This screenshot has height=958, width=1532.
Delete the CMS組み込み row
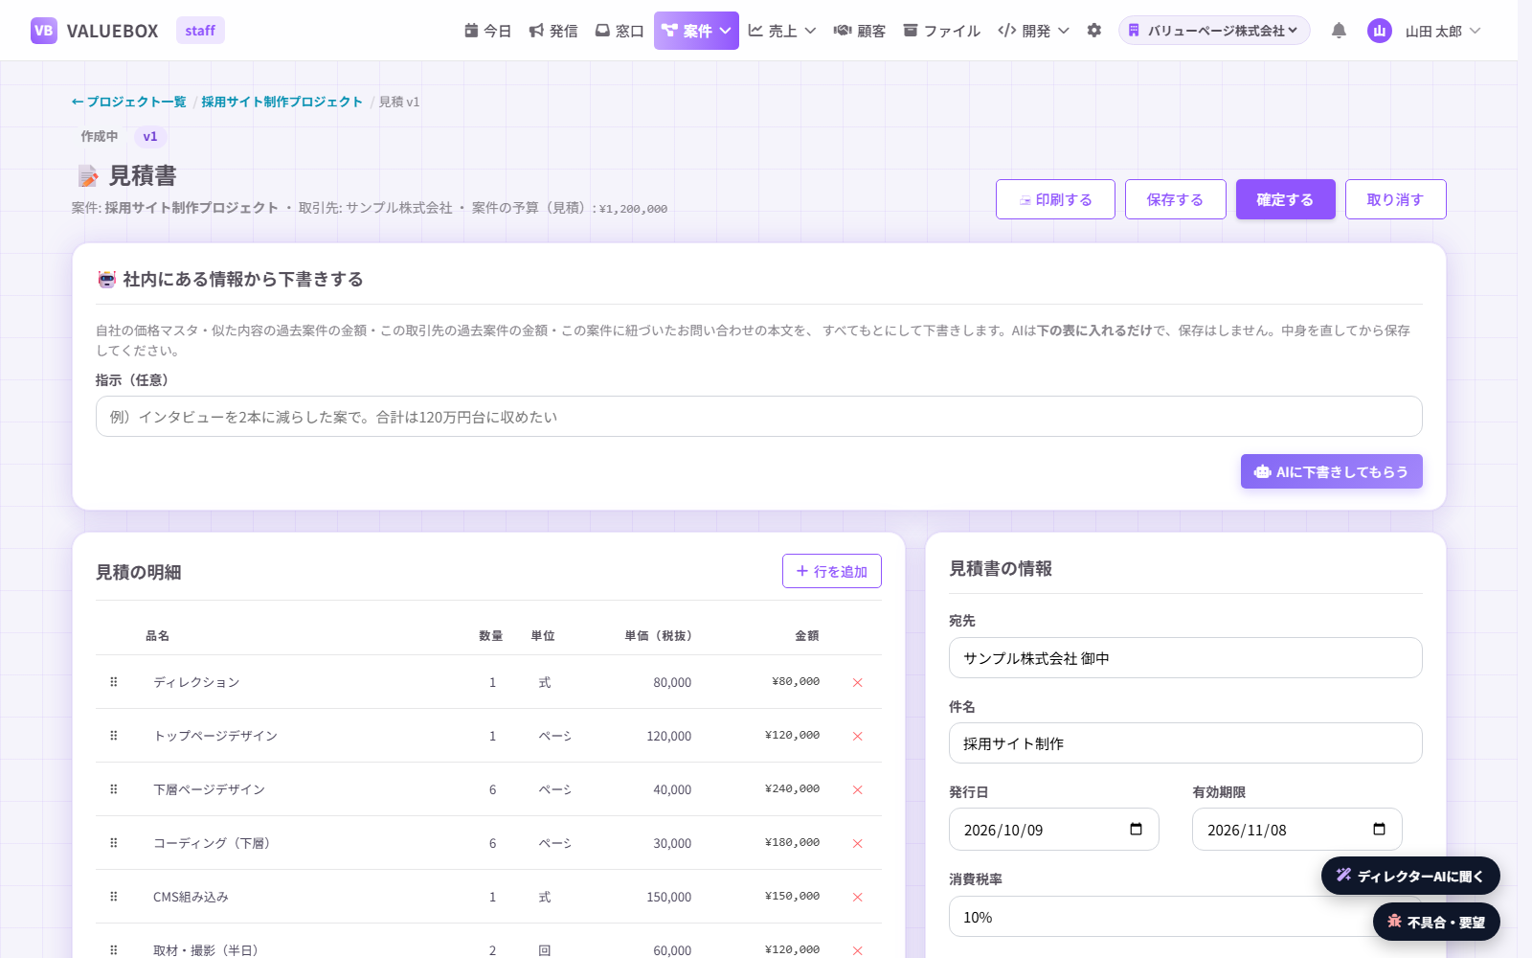pyautogui.click(x=857, y=897)
